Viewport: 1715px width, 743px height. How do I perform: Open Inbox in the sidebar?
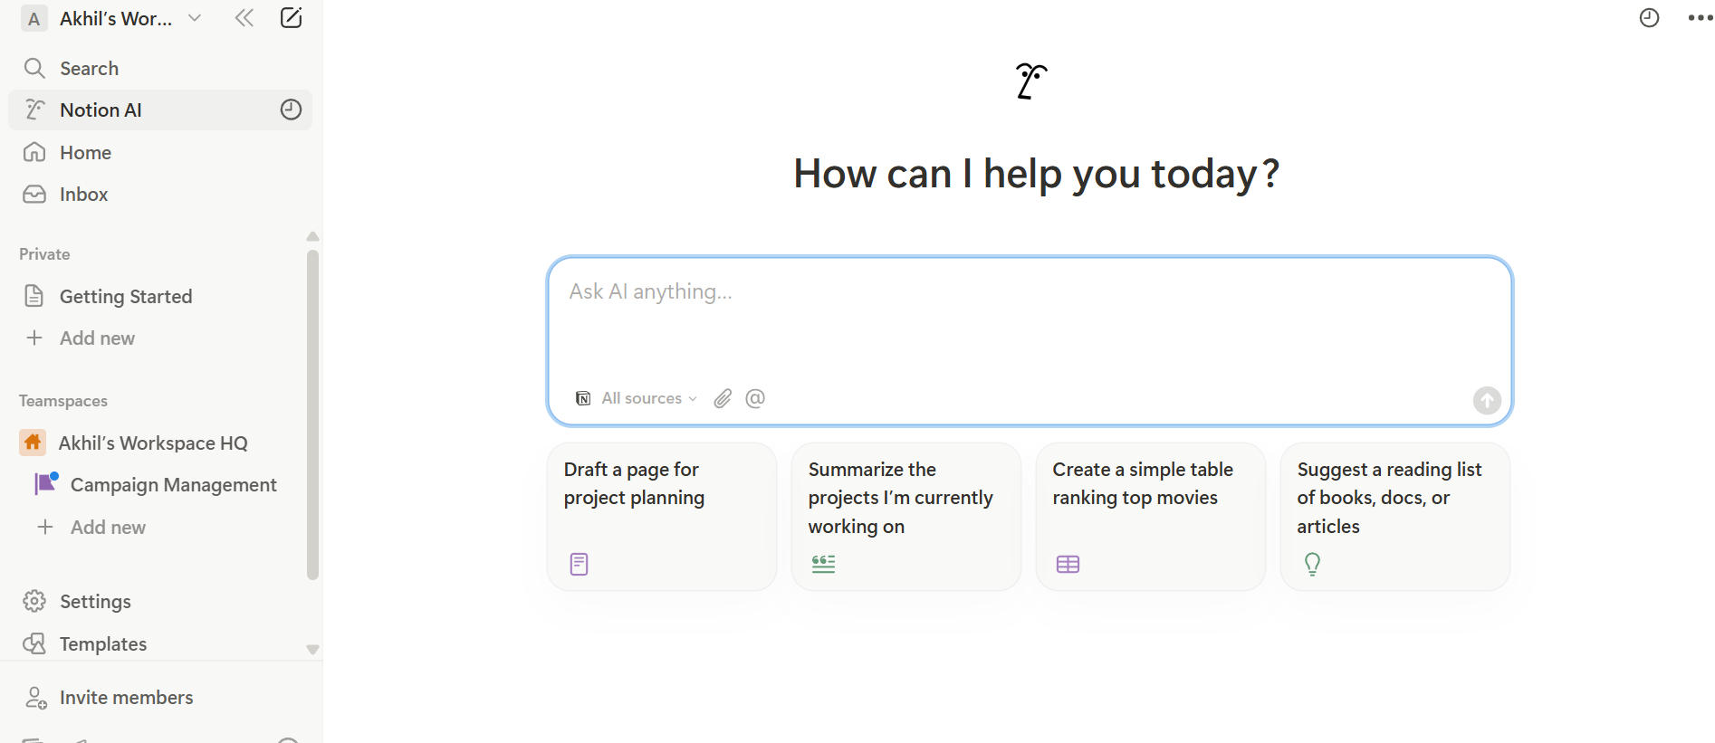point(83,194)
